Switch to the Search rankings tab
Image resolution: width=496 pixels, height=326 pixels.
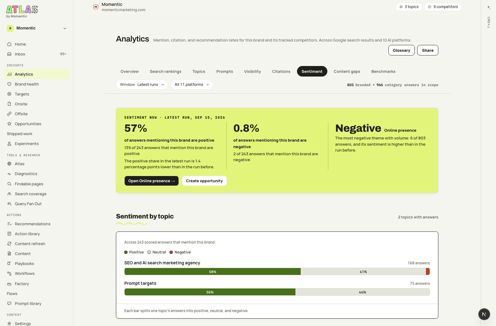(166, 72)
